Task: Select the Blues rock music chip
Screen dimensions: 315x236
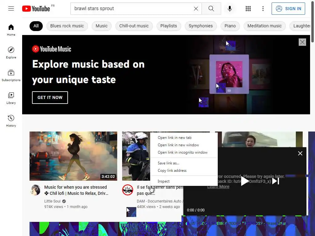Action: point(67,26)
